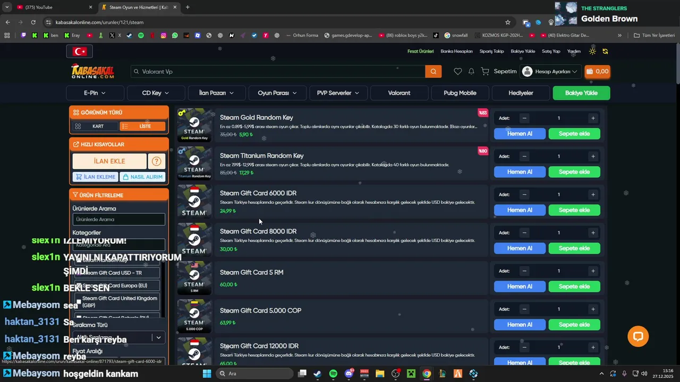
Task: Click the question mark help icon beside İlan Ekle
Action: (157, 161)
